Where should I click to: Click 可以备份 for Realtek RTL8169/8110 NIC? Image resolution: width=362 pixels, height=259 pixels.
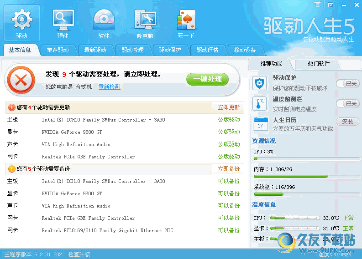click(229, 230)
